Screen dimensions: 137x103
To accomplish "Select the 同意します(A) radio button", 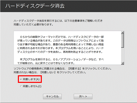I will [x=21, y=79].
